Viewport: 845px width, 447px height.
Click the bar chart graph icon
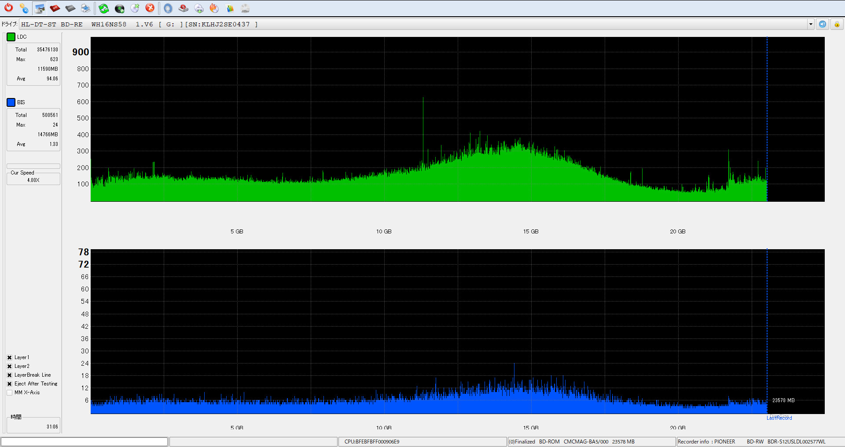(x=230, y=8)
